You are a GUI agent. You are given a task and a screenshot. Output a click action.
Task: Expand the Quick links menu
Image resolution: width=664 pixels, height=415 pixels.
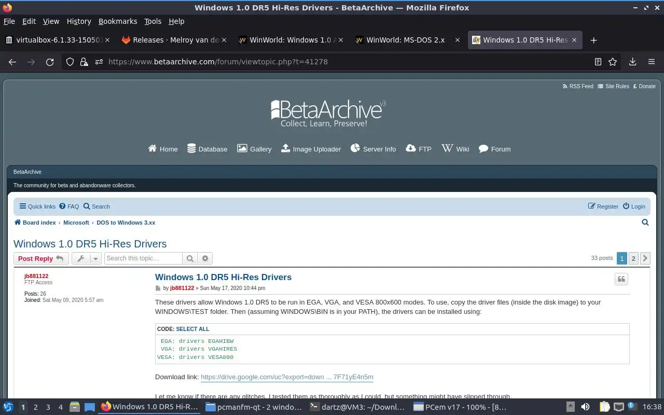37,206
